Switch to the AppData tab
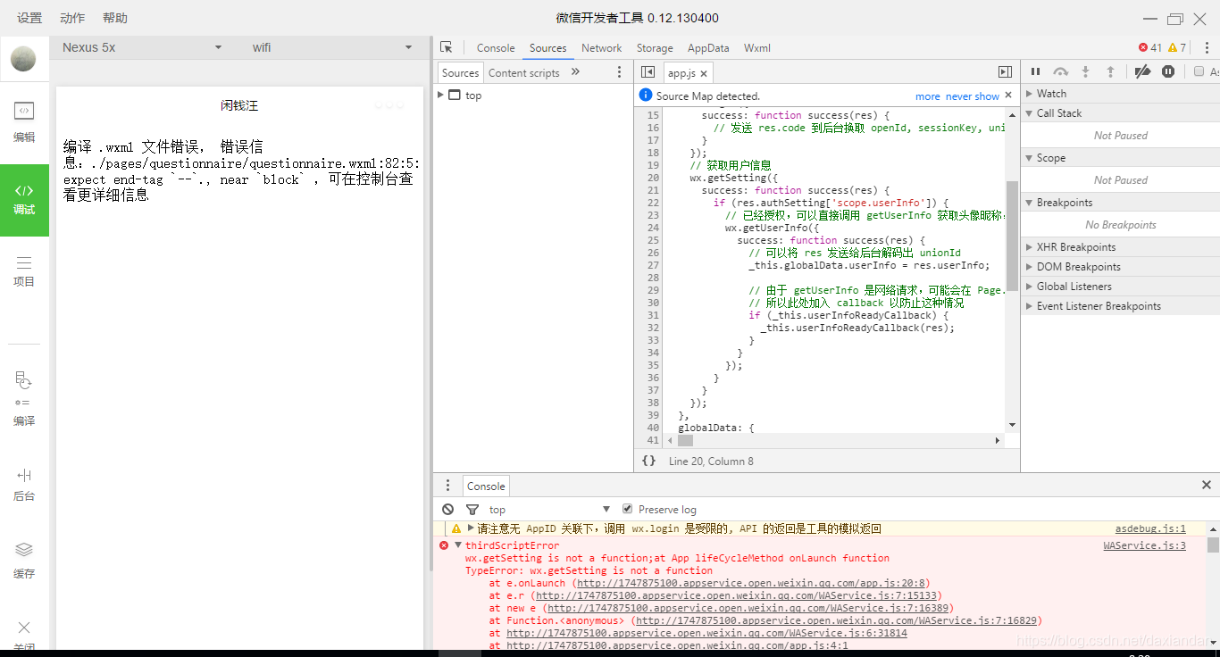 tap(708, 47)
